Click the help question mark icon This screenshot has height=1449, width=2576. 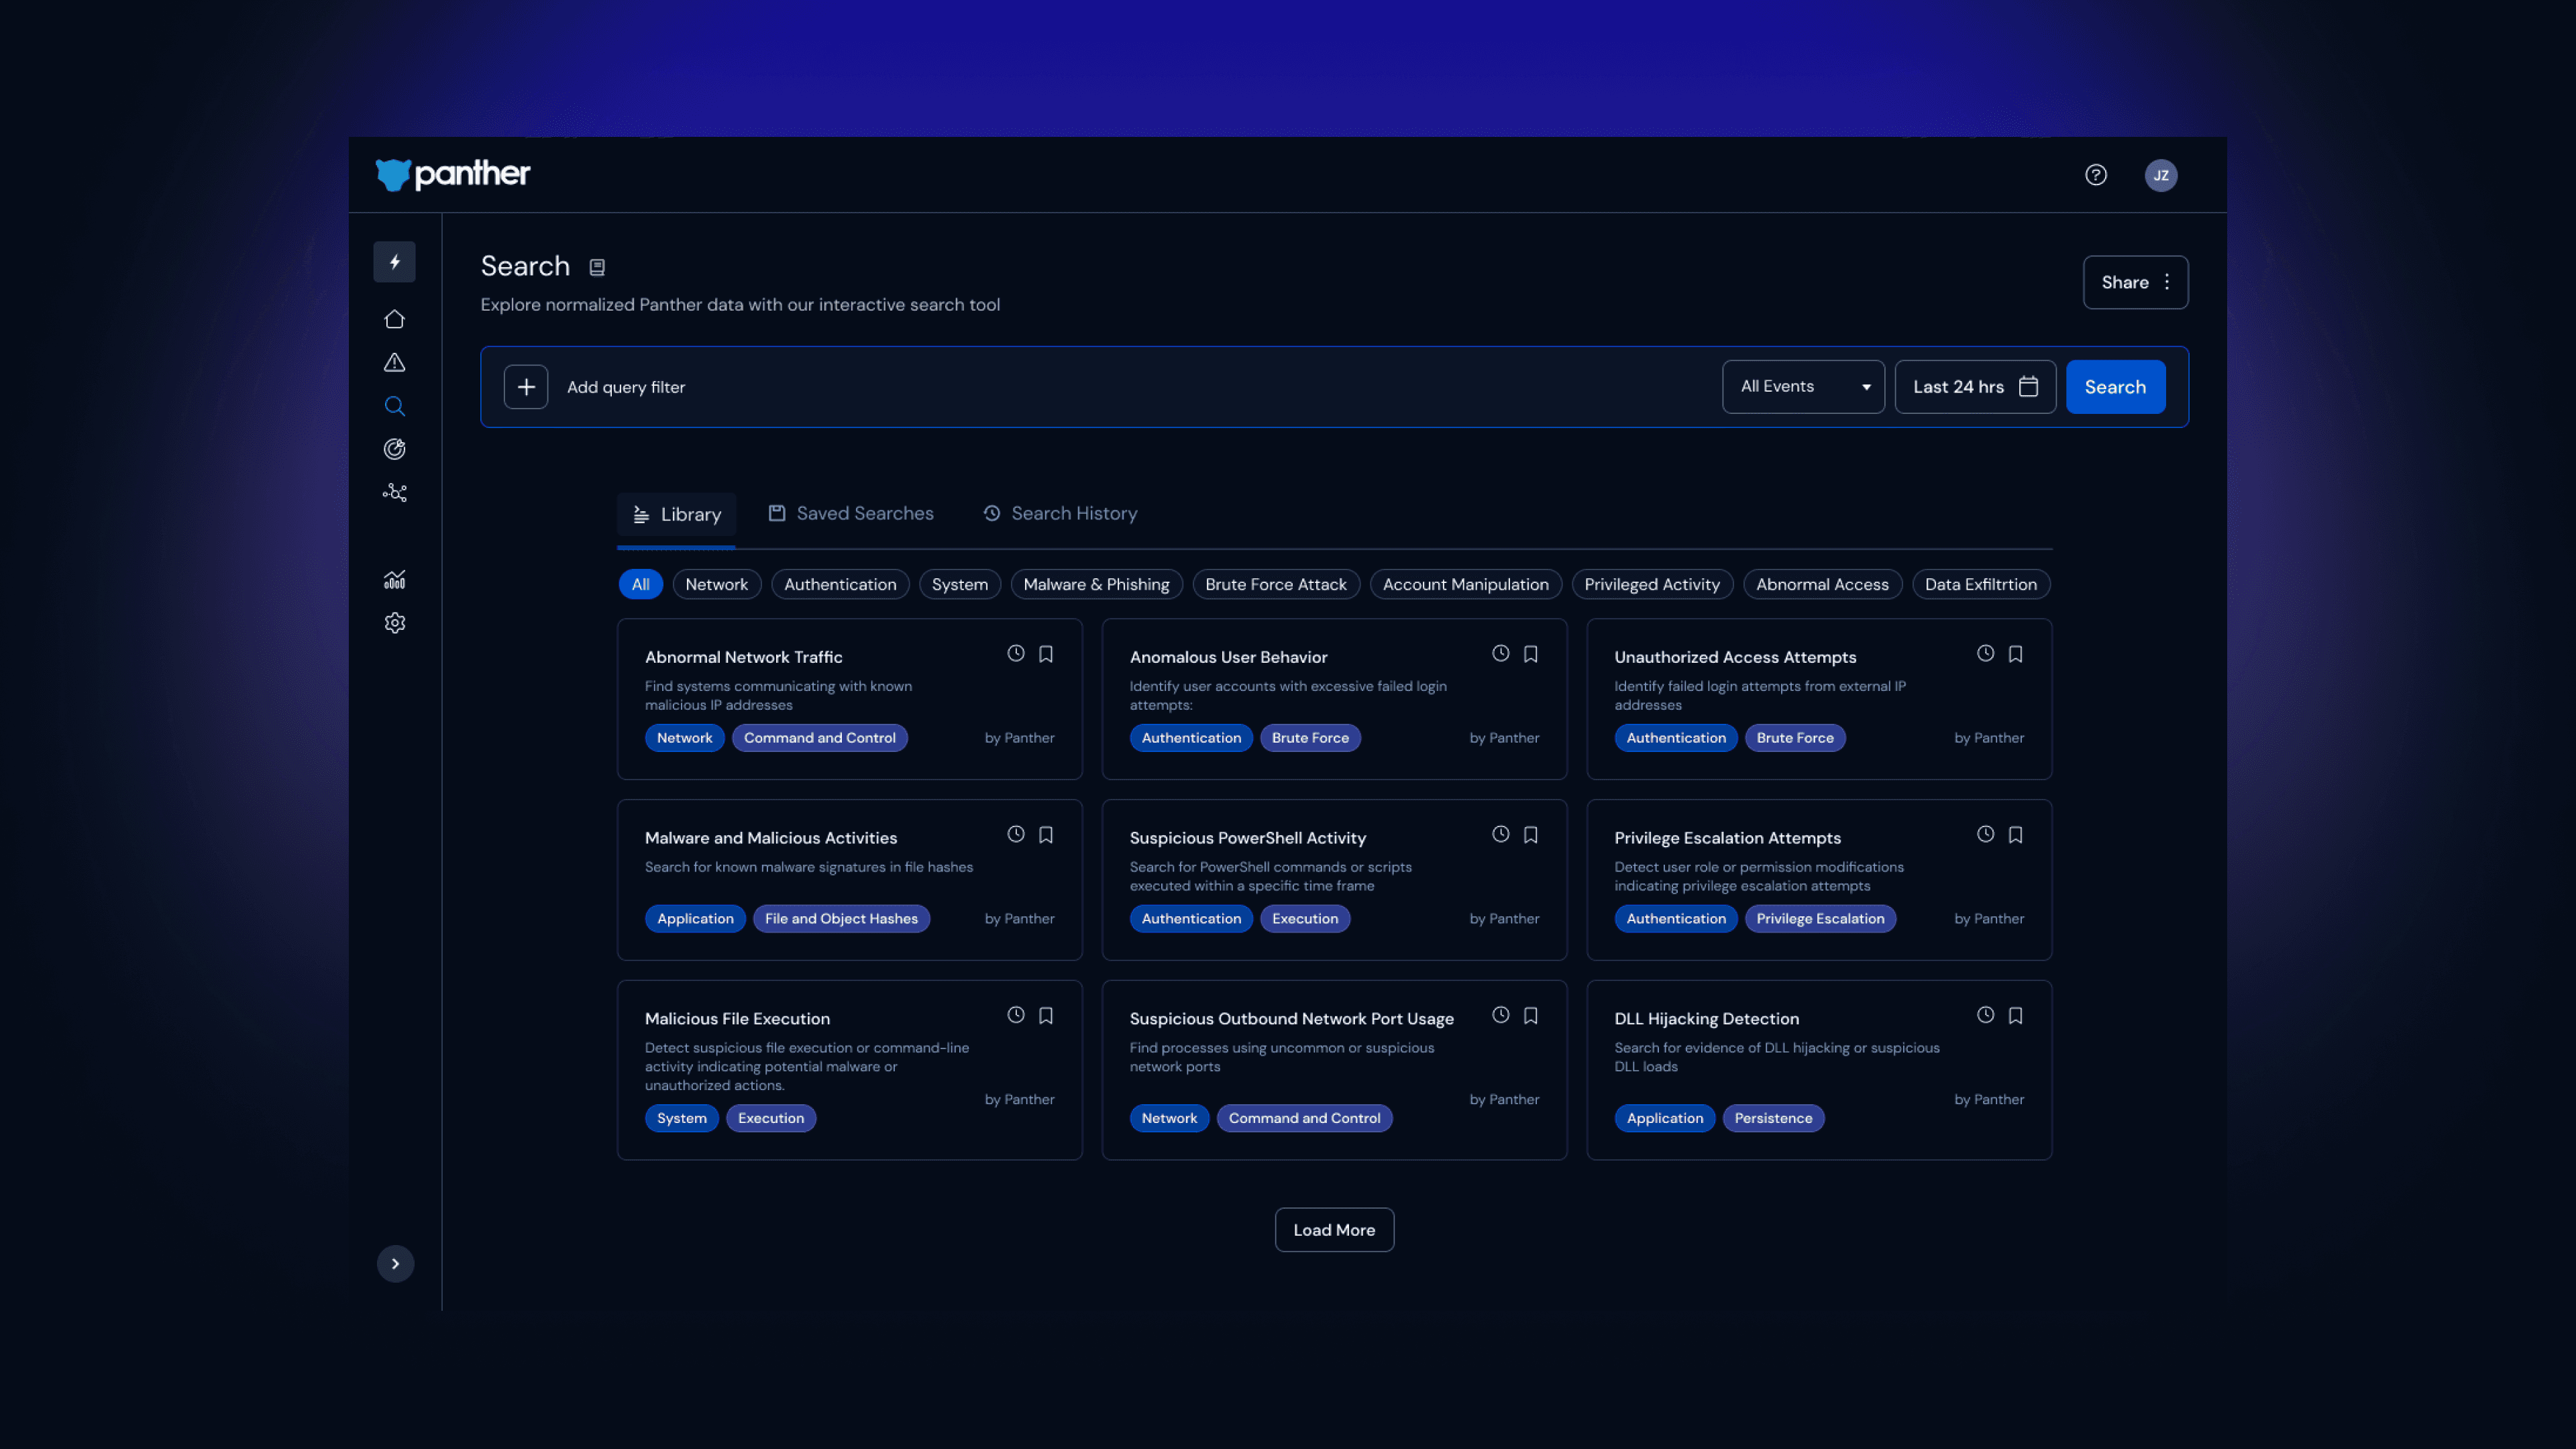point(2096,175)
